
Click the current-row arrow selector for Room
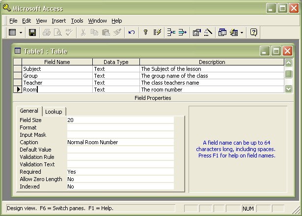pos(18,90)
